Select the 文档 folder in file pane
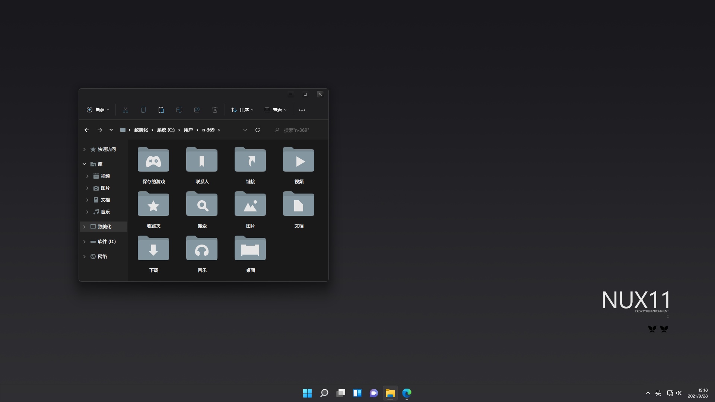The image size is (715, 402). pos(299,210)
